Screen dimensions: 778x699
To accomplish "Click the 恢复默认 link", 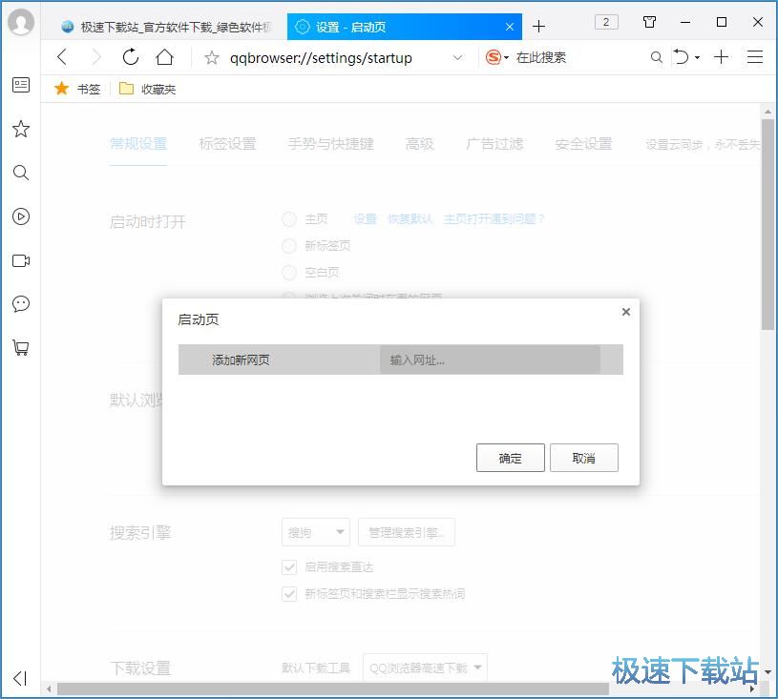I will click(x=410, y=218).
